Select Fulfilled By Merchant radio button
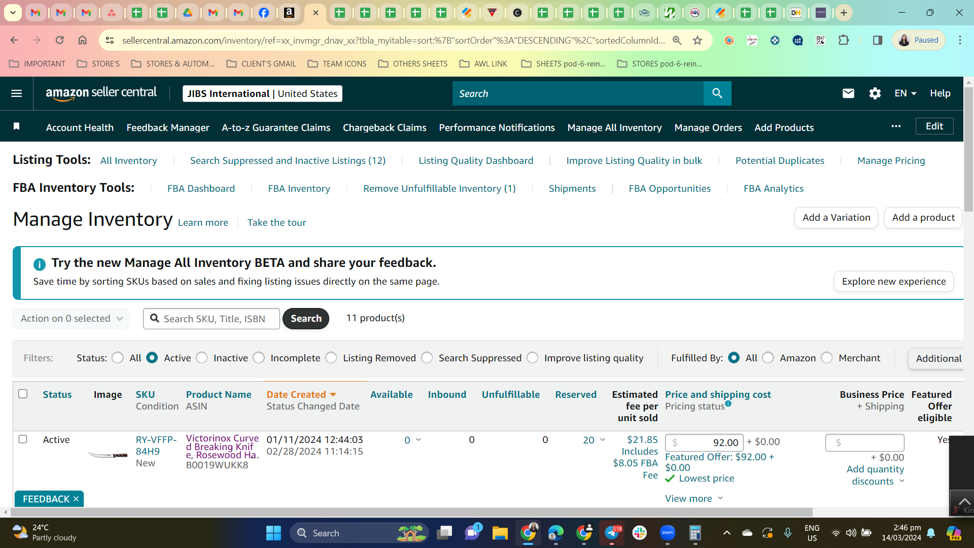Viewport: 974px width, 548px height. point(827,358)
